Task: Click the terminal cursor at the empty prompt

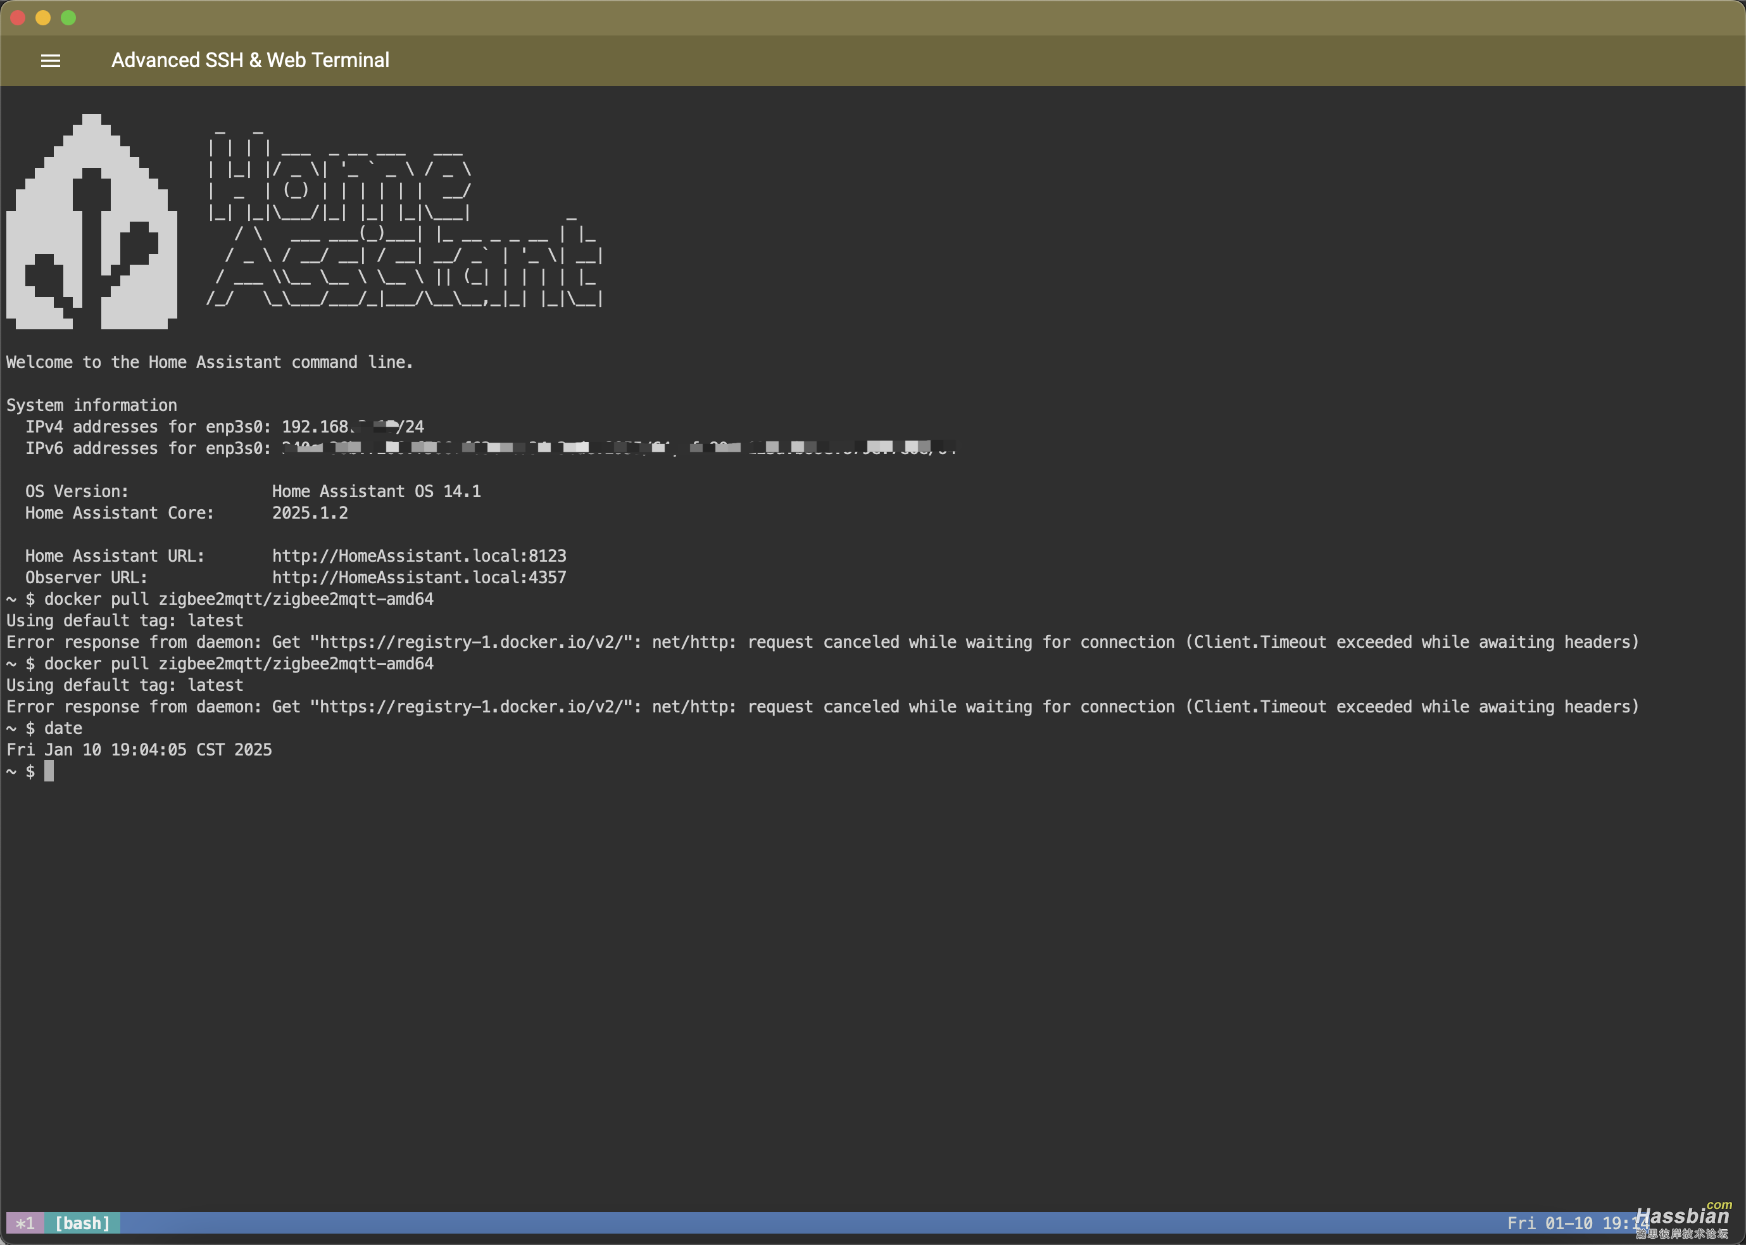Action: pyautogui.click(x=49, y=771)
